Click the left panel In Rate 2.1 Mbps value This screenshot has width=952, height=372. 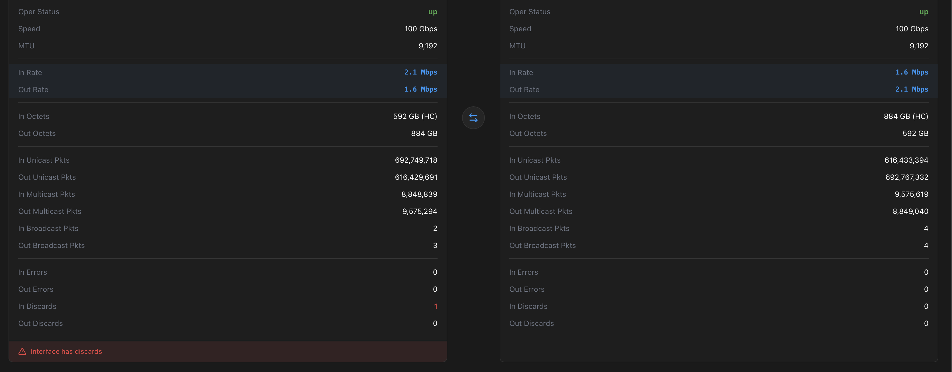(420, 72)
